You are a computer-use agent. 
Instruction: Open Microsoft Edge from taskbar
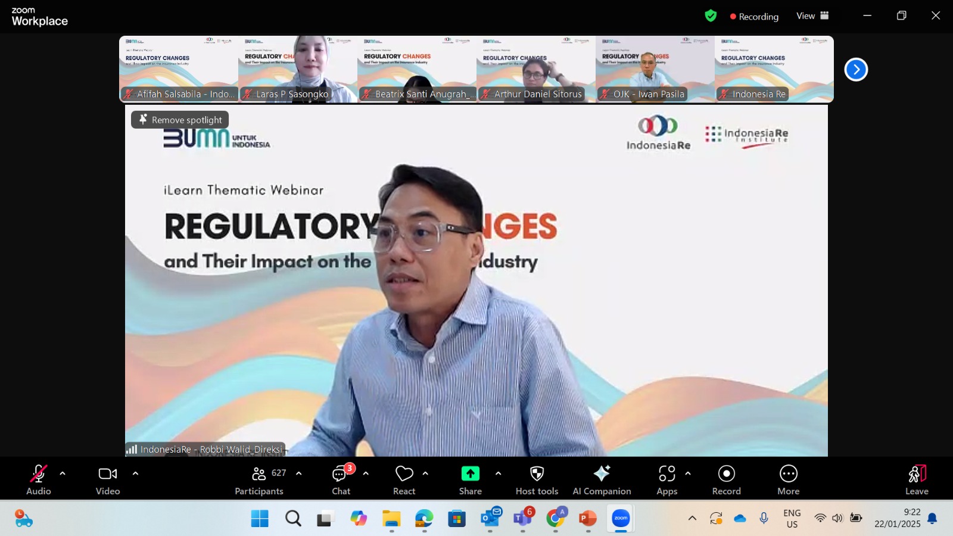point(424,519)
